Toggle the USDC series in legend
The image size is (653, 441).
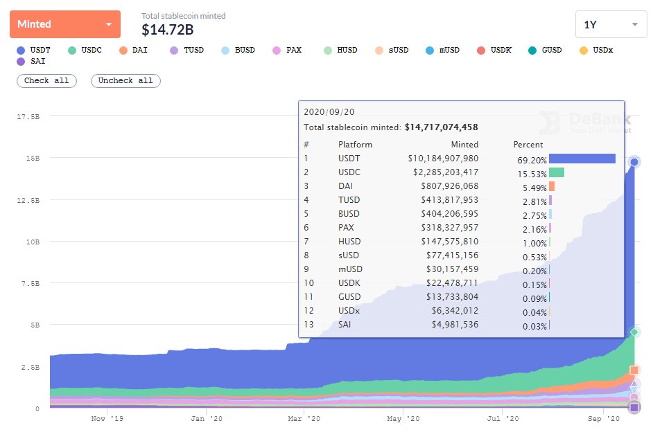click(85, 50)
